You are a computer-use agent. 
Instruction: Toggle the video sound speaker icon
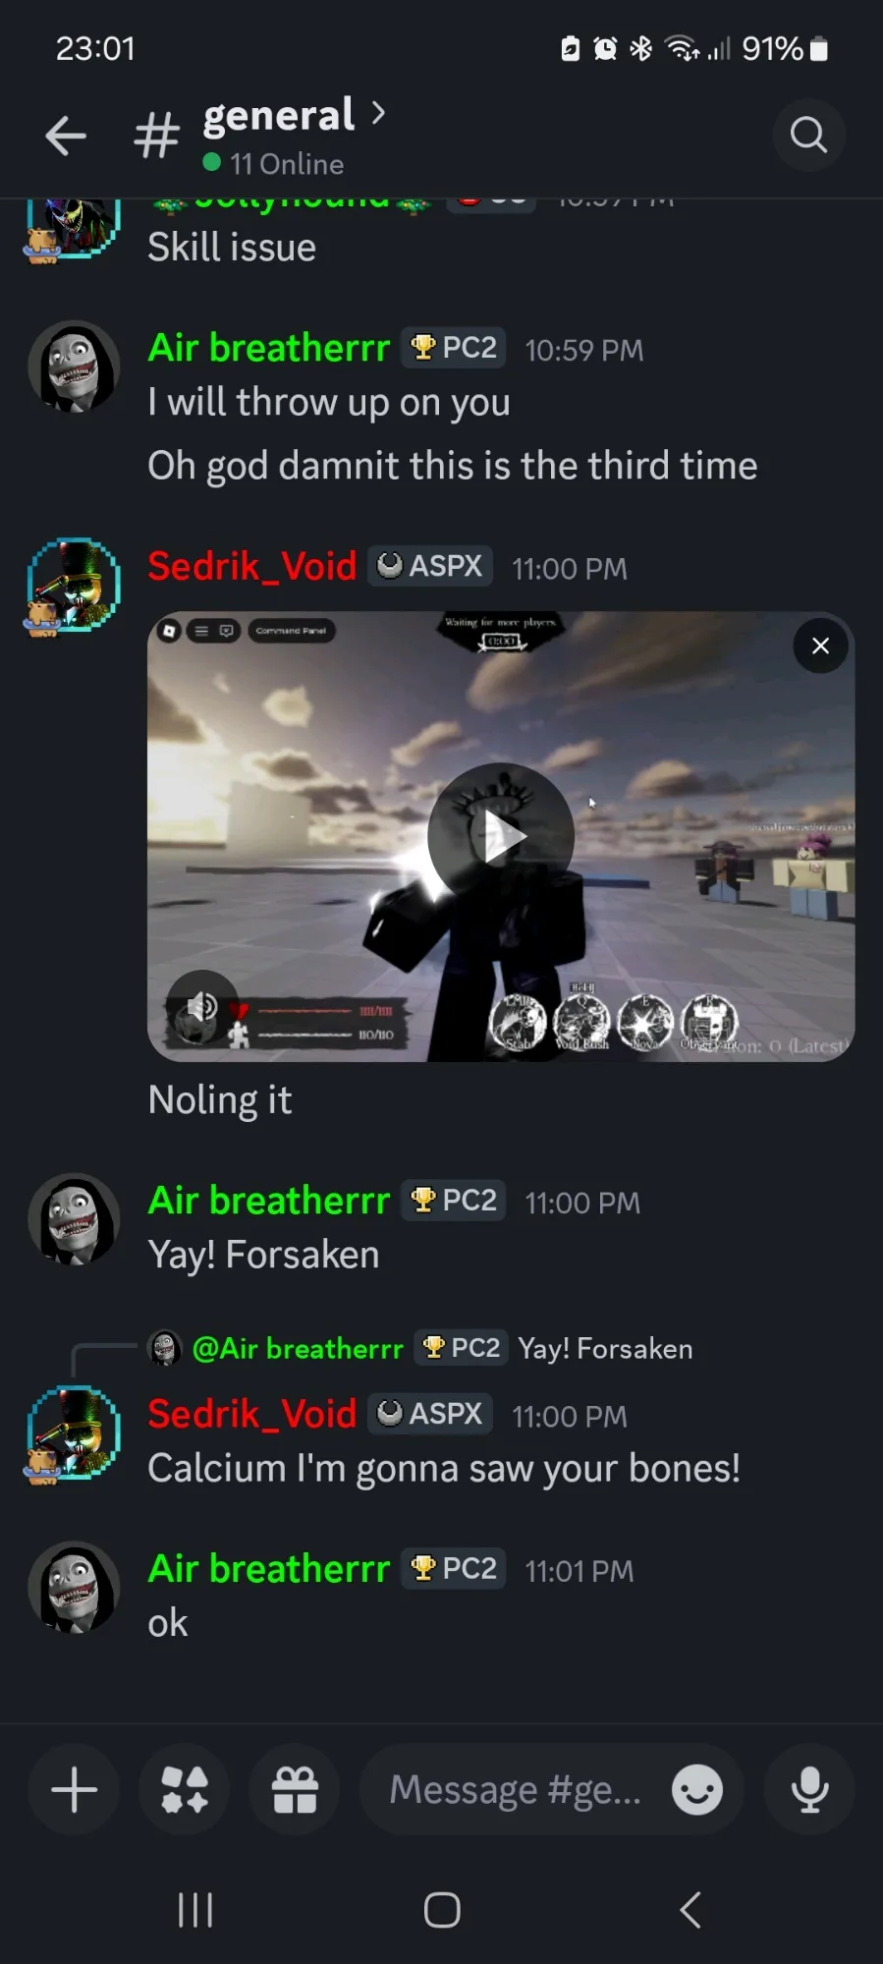point(202,1006)
